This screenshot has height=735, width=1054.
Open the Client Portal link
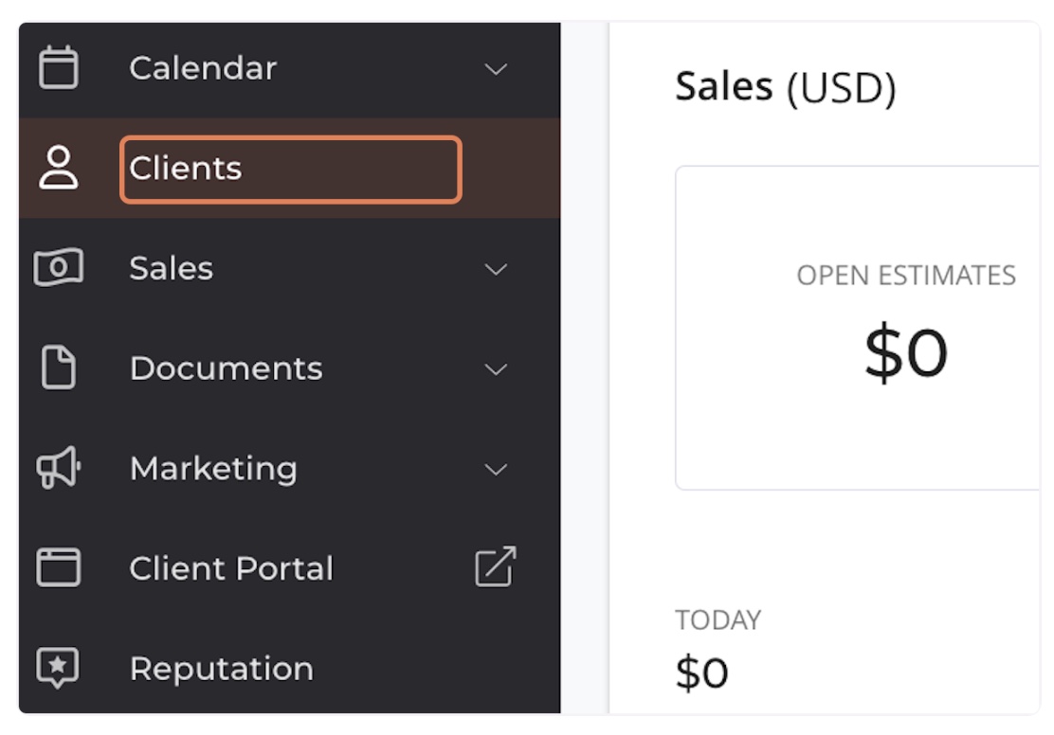coord(231,568)
